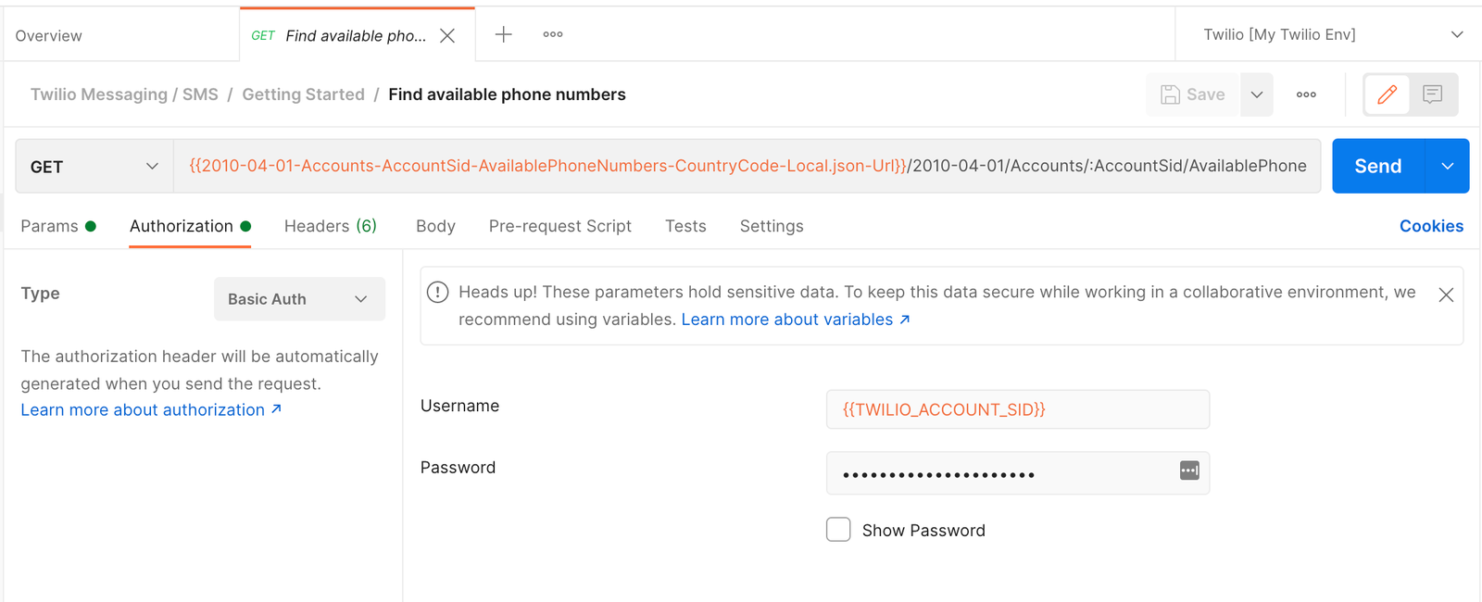Expand the Twilio environment selector
1482x602 pixels.
tap(1455, 33)
